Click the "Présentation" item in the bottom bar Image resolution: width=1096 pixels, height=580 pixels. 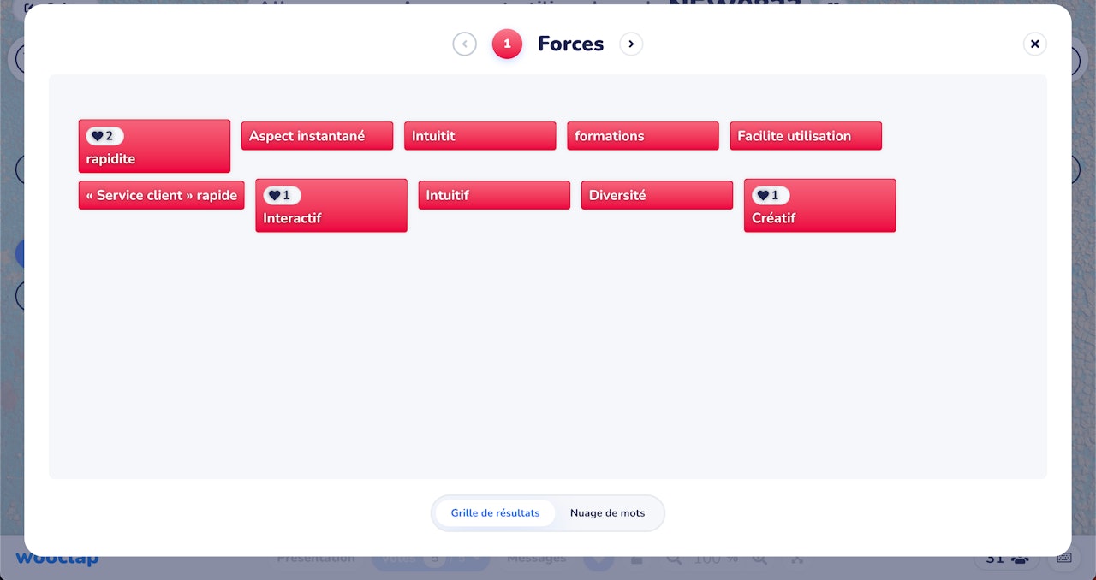(316, 557)
